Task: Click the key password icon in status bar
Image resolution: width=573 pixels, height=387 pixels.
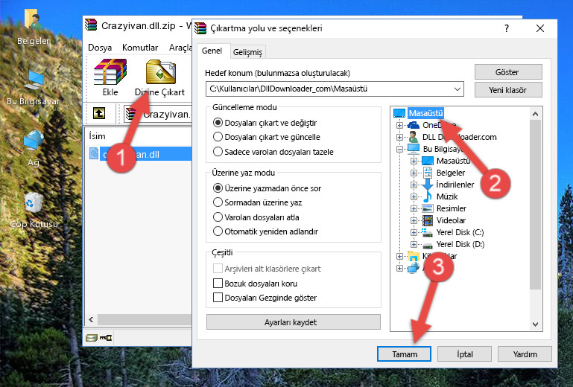Action: coord(106,338)
